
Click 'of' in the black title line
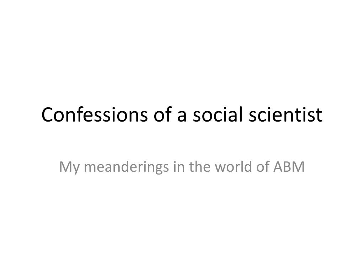(163, 114)
